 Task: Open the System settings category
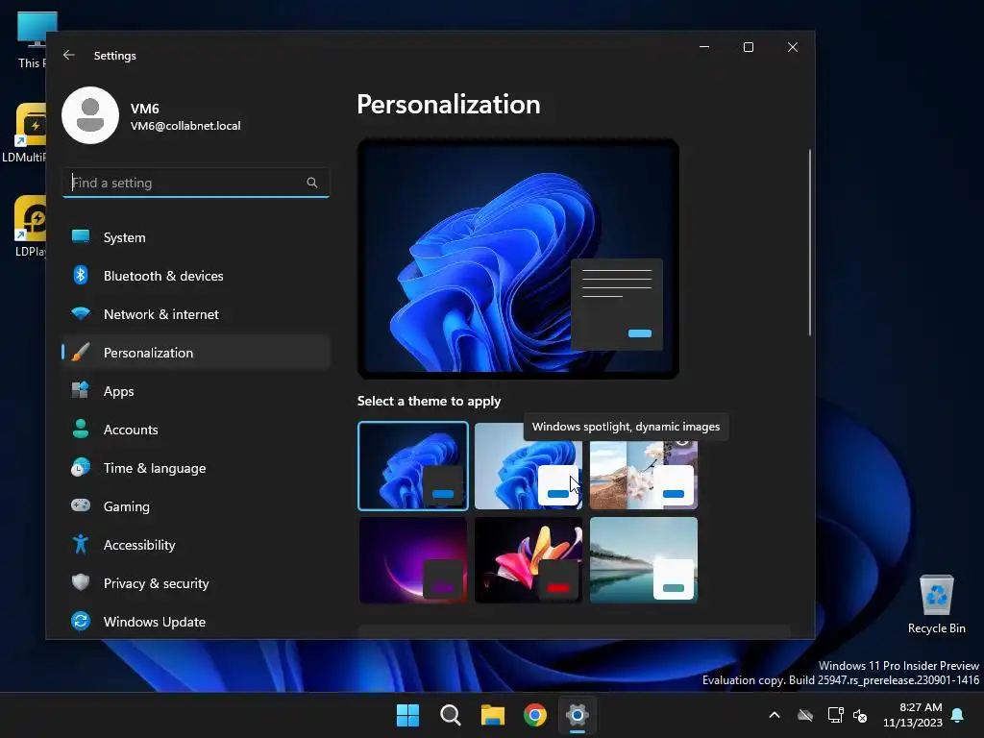[196, 237]
